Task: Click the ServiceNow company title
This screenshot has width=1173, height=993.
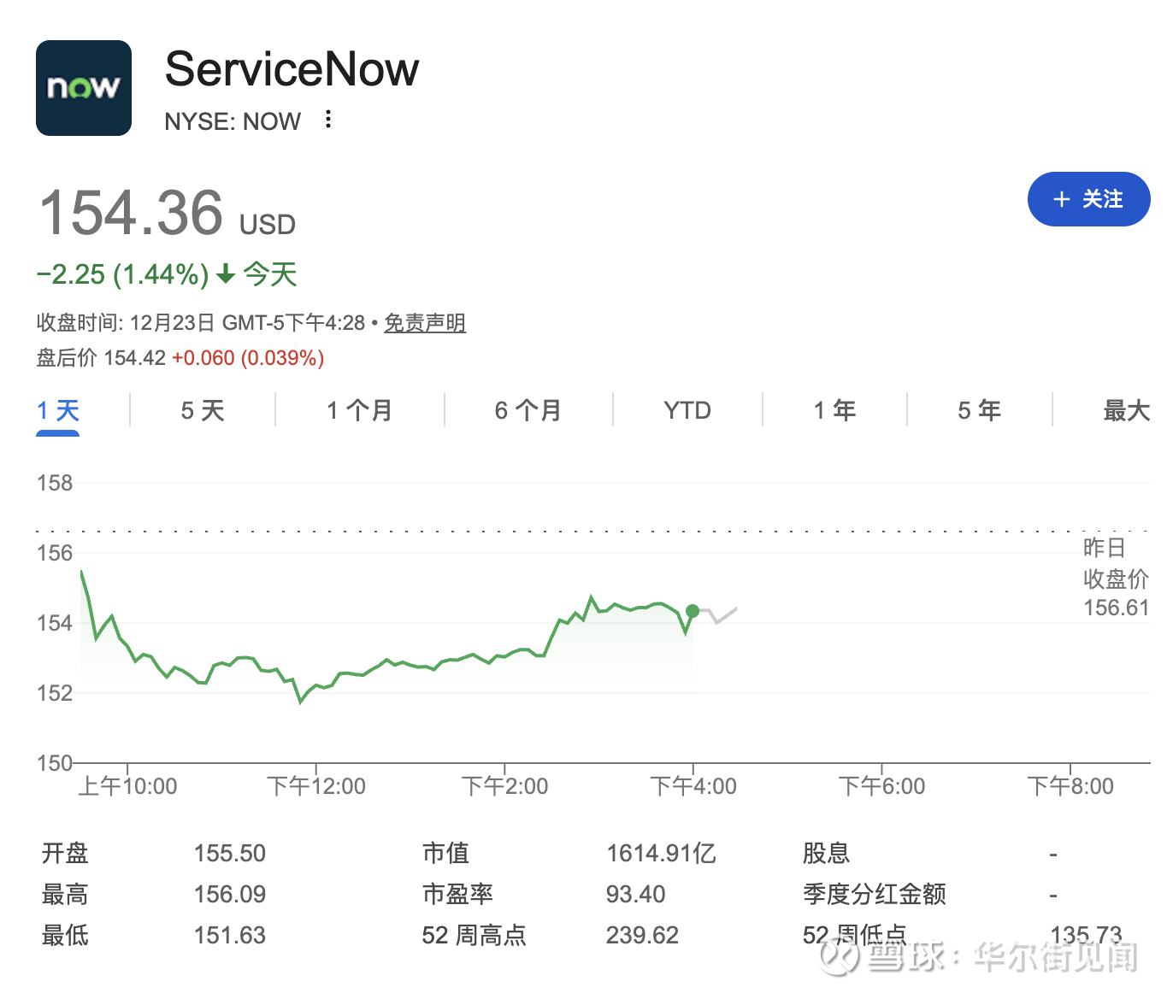Action: [292, 69]
